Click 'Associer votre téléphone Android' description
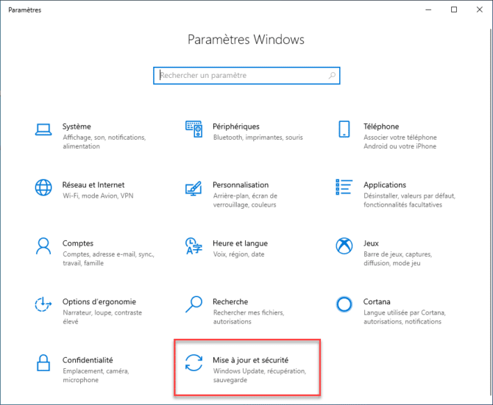The image size is (493, 405). click(400, 142)
